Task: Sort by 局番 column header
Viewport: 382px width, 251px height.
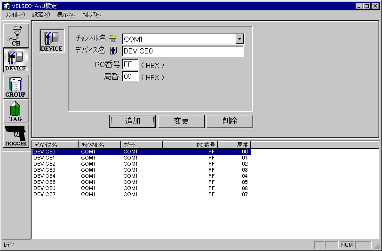Action: tap(234, 145)
